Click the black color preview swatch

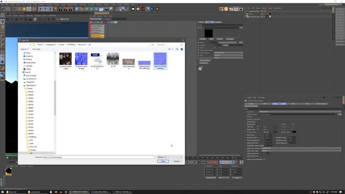[x=209, y=33]
